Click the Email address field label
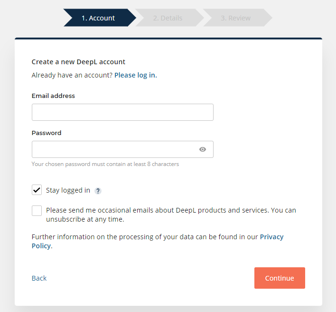The height and width of the screenshot is (312, 336). click(x=53, y=96)
